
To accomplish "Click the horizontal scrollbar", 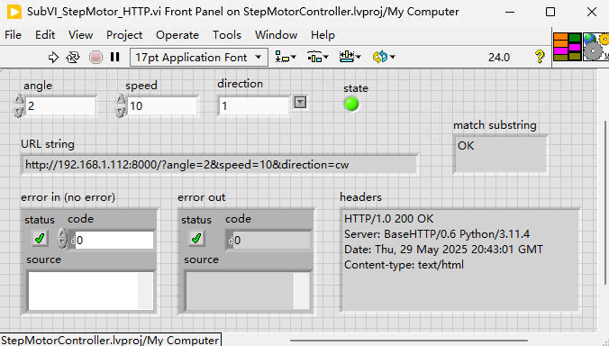I will tap(408, 341).
